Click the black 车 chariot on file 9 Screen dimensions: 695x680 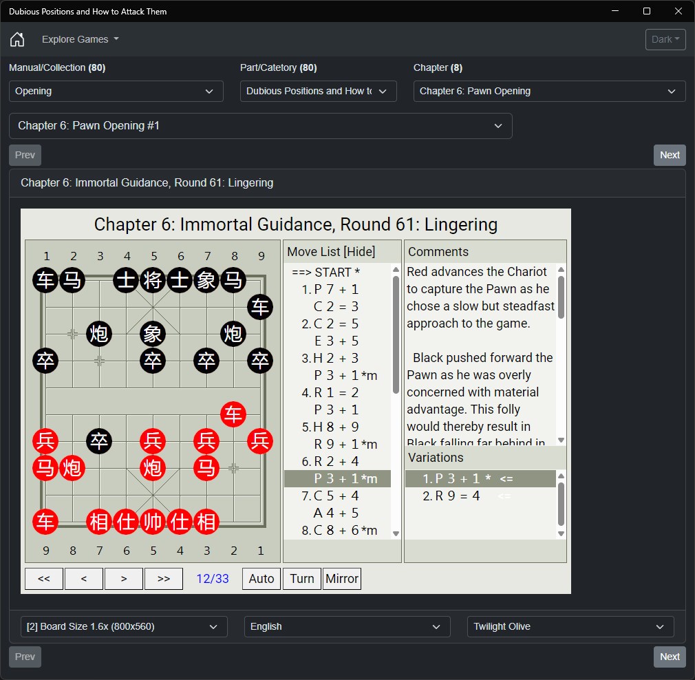260,307
